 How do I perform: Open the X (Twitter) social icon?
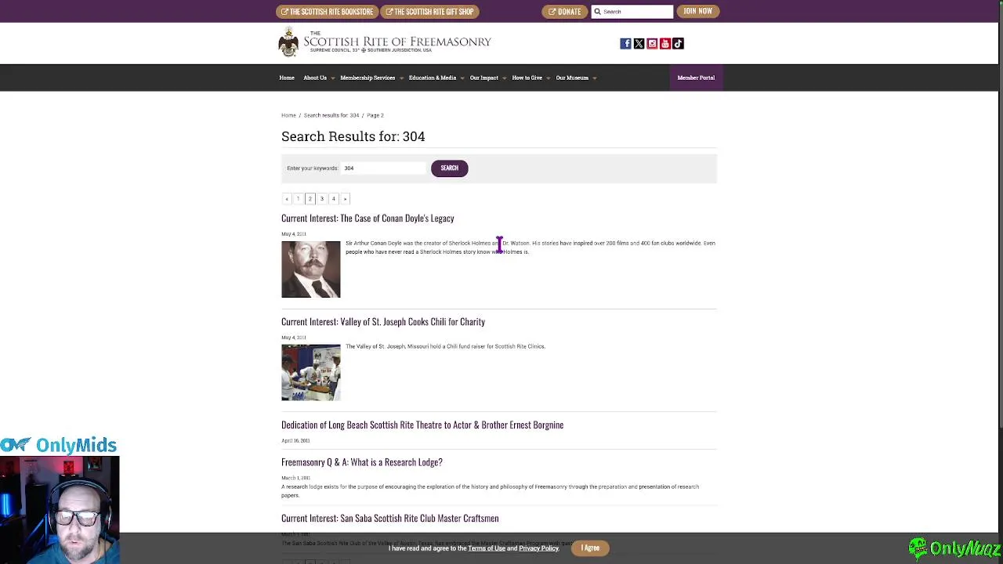[639, 44]
